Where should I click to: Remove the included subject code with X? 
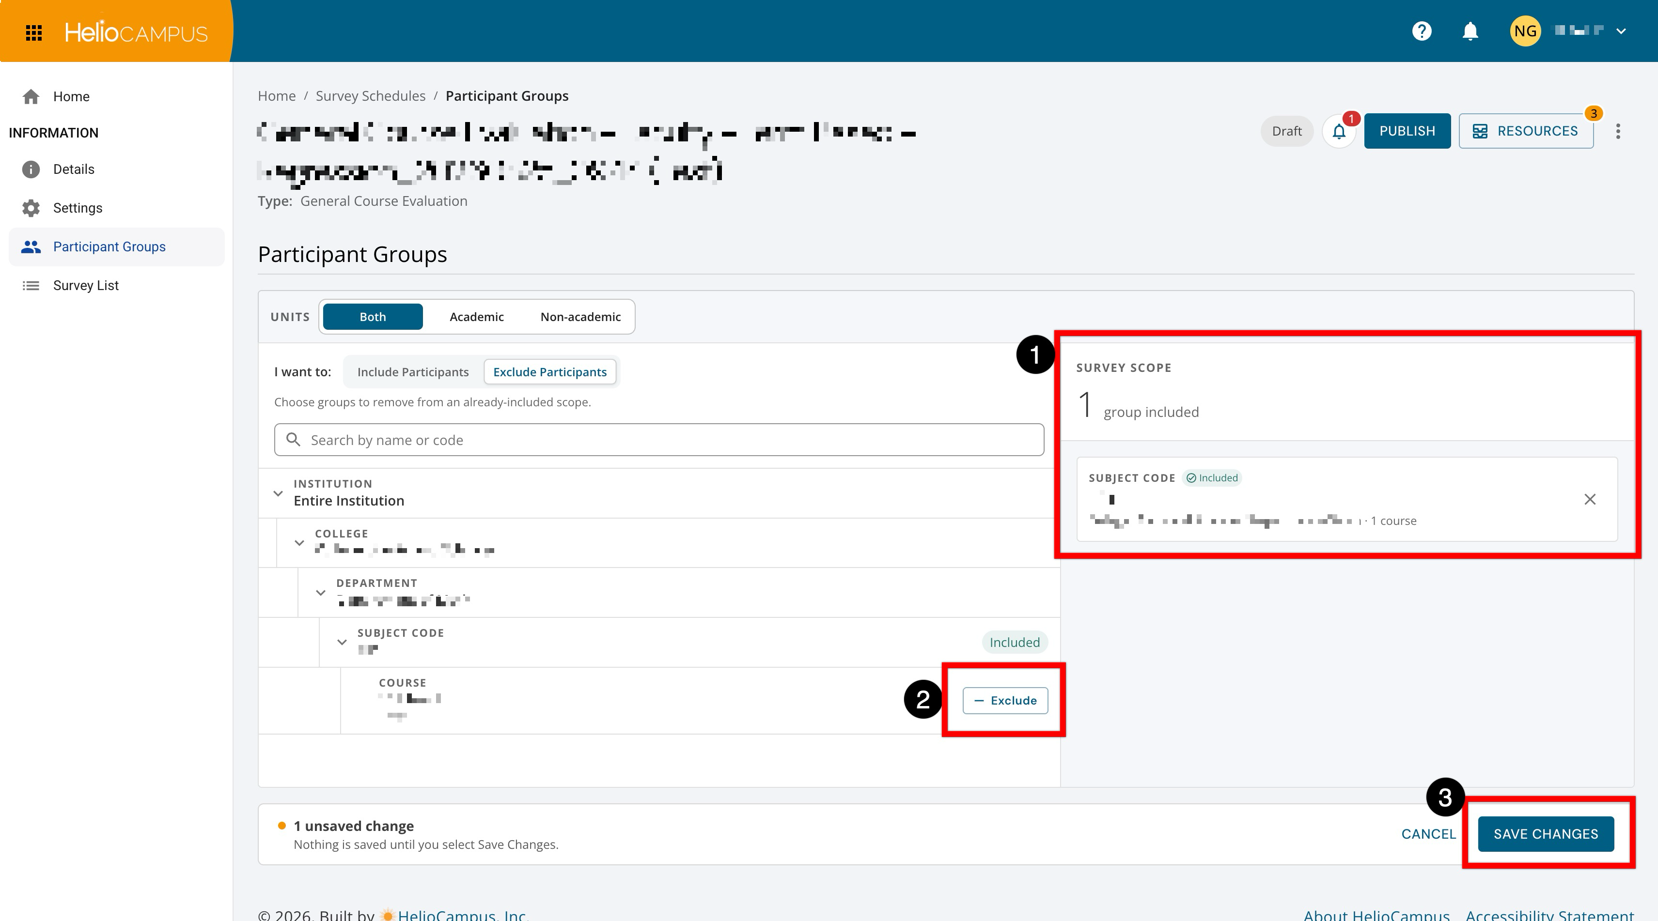coord(1590,499)
